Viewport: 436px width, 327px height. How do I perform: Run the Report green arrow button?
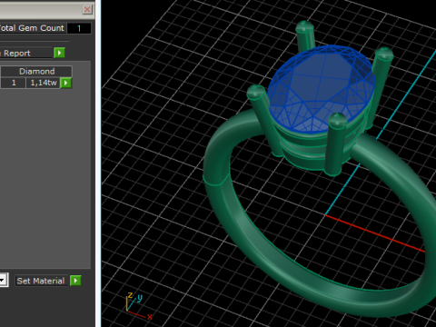[59, 53]
